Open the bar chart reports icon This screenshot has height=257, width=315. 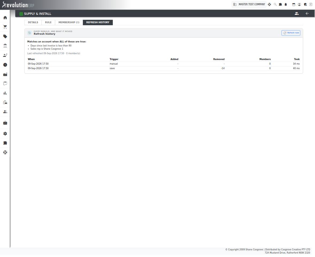5,93
